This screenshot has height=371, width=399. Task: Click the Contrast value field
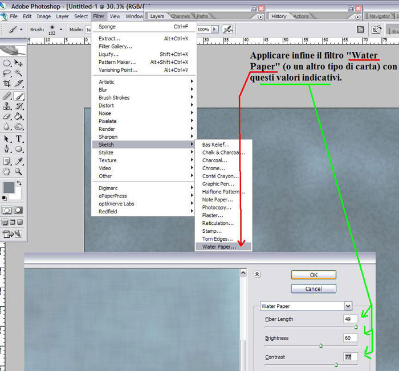[351, 357]
